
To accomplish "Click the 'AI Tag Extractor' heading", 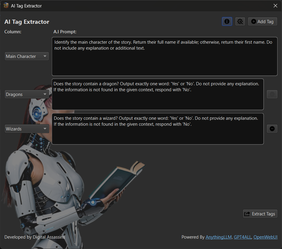I will pos(27,22).
